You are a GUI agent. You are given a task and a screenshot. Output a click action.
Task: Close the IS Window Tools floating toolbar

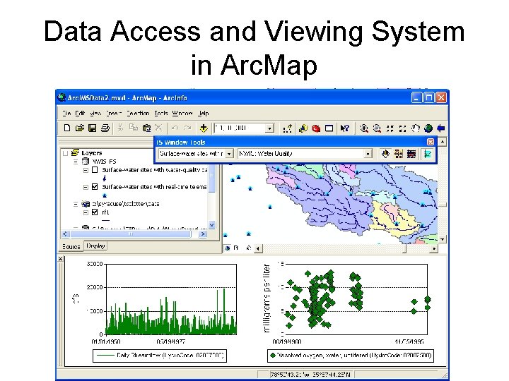[431, 142]
